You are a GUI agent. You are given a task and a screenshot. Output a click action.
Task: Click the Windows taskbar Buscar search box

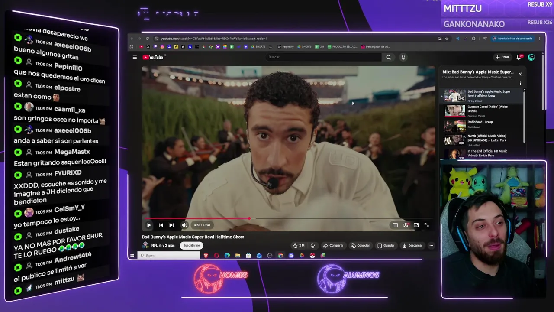[169, 256]
